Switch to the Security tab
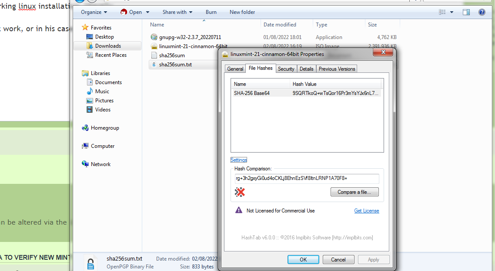Viewport: 495px width, 271px height. click(x=286, y=69)
